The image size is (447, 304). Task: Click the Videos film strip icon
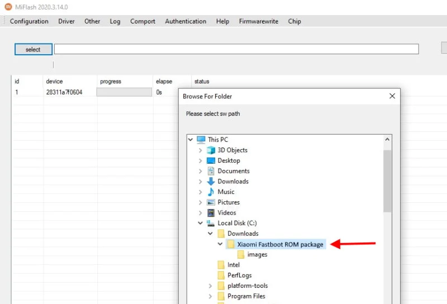[211, 213]
